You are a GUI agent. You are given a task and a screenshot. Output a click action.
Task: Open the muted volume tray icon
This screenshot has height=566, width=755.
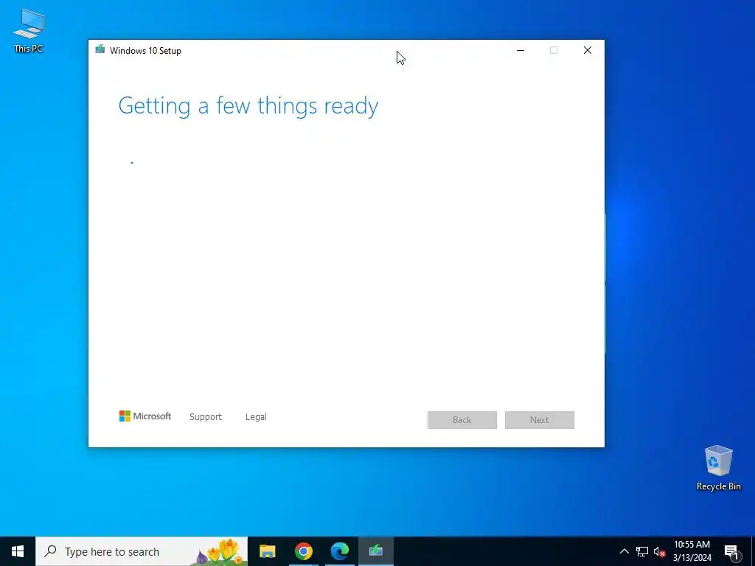click(659, 551)
